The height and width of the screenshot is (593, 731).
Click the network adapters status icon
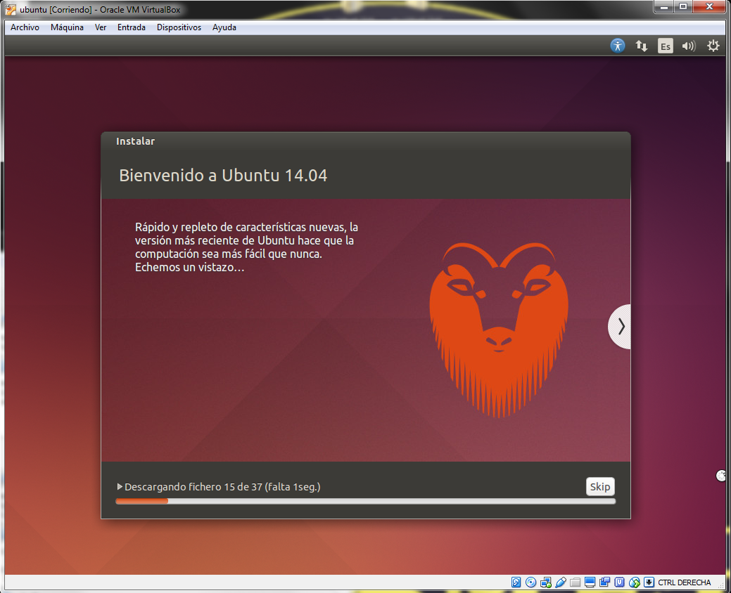545,582
